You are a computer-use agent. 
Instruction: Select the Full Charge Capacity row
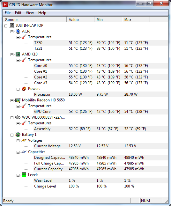[100, 163]
